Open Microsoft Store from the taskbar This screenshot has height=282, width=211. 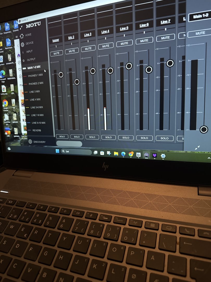[102, 153]
